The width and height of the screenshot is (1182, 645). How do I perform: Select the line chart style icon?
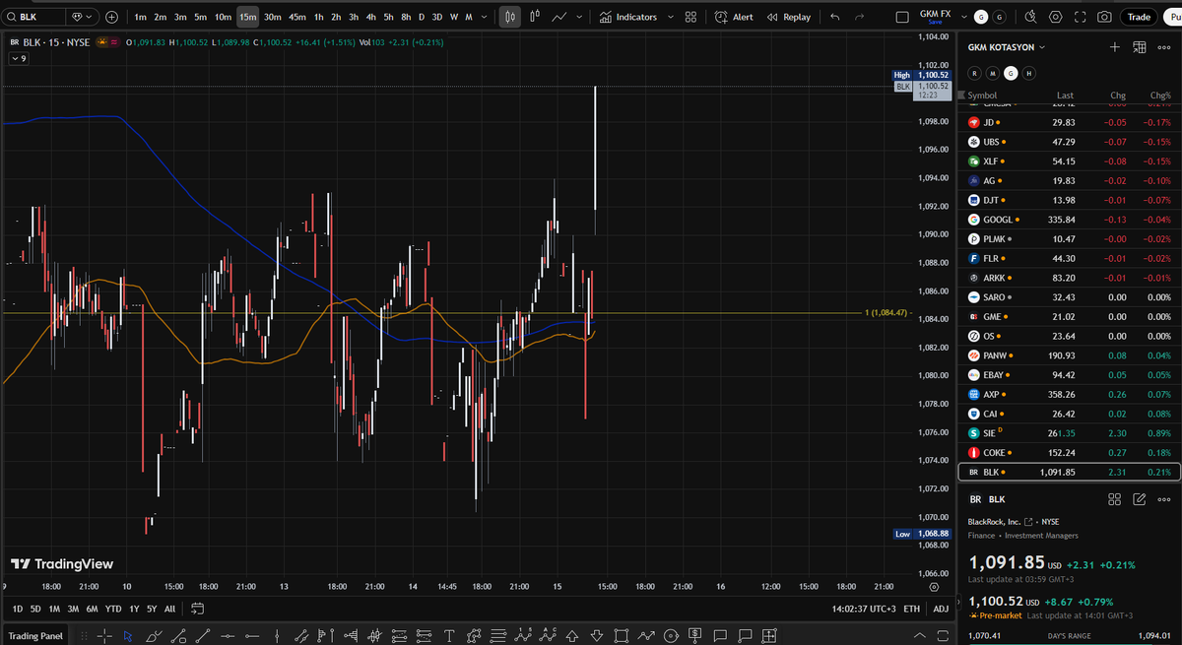pyautogui.click(x=559, y=17)
